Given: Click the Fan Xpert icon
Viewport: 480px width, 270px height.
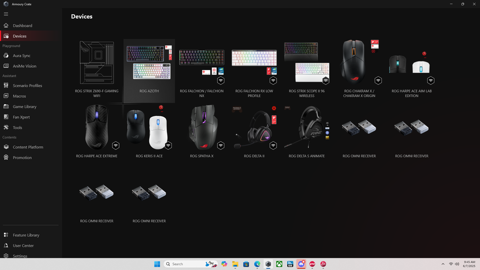Looking at the screenshot, I should pyautogui.click(x=6, y=117).
